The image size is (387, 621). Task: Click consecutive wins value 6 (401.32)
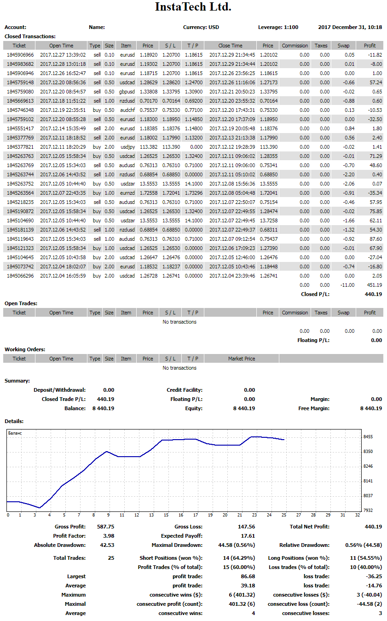click(x=242, y=595)
